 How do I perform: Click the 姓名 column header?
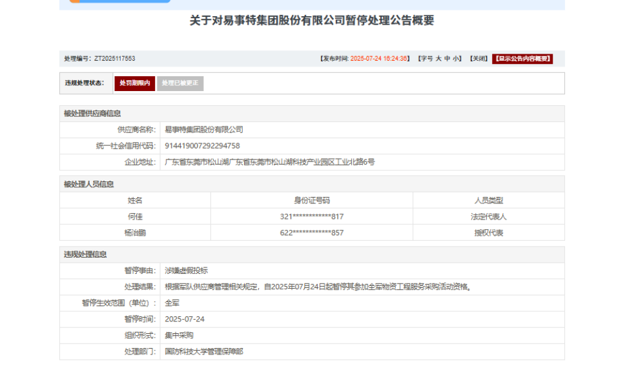135,200
